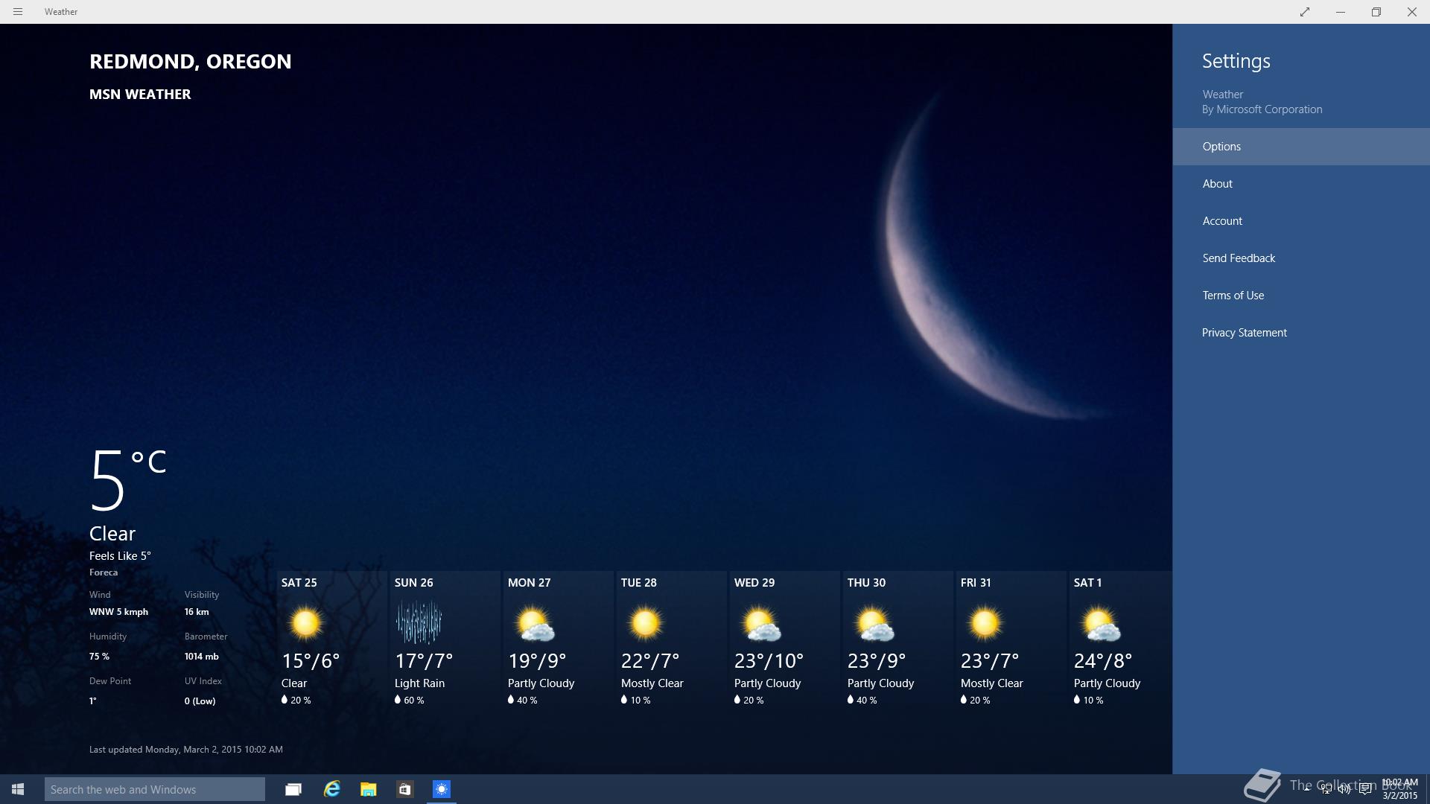This screenshot has height=804, width=1430.
Task: Open File Explorer from the taskbar
Action: click(x=369, y=789)
